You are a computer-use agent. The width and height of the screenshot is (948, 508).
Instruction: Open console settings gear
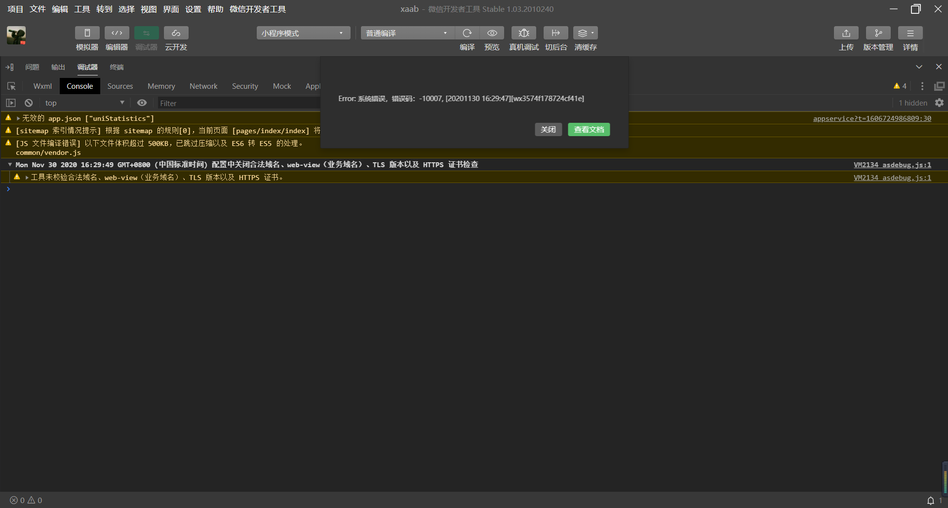pyautogui.click(x=940, y=103)
